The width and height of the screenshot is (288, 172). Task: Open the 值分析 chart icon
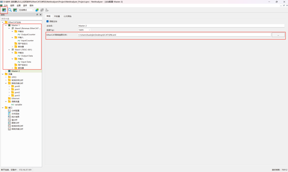(9, 120)
